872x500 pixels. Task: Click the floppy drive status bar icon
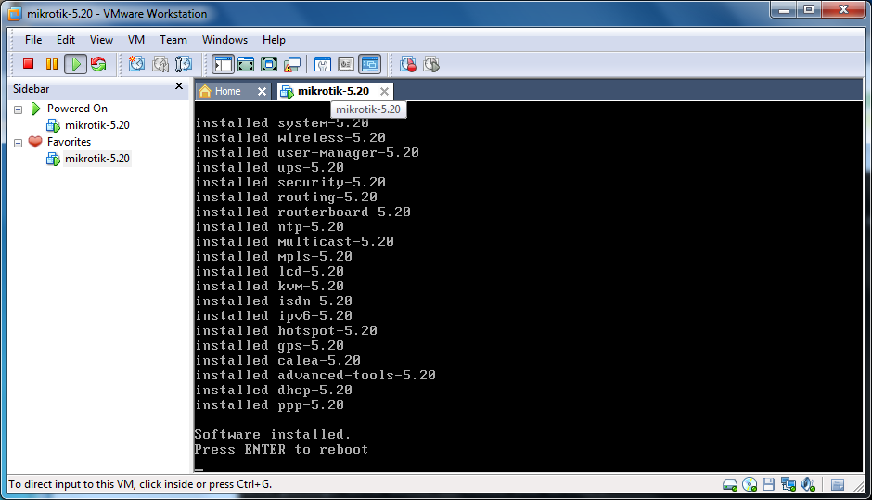pyautogui.click(x=768, y=484)
